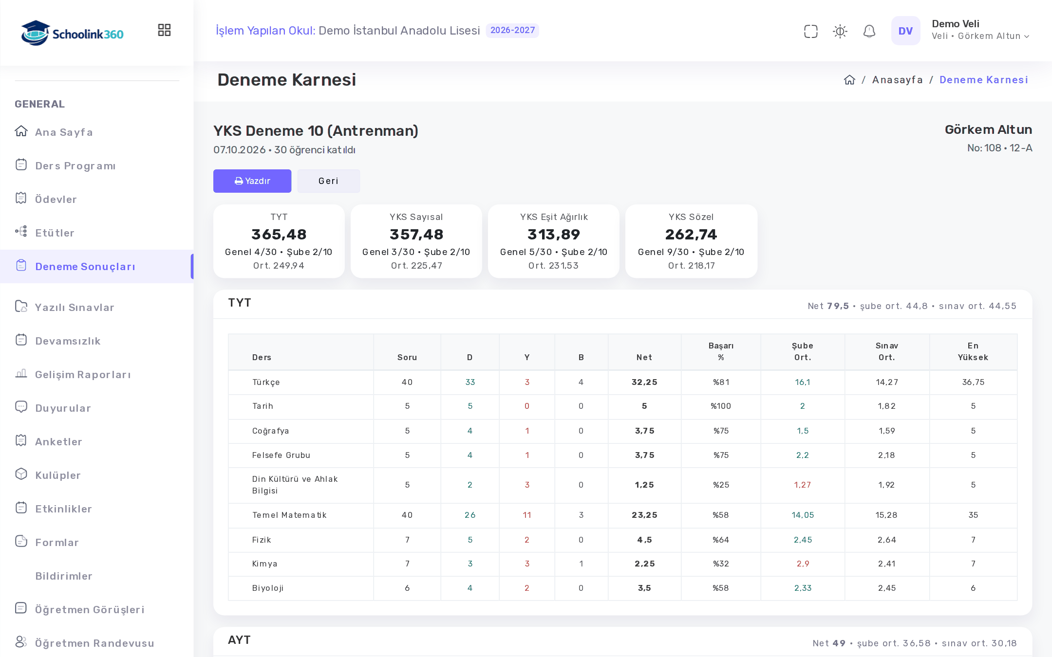Click the Öğretmen Randevusu people icon
Screen dimensions: 1052x657
pyautogui.click(x=21, y=642)
